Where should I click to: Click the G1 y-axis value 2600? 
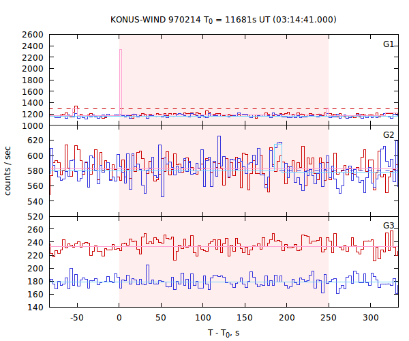tap(33, 34)
